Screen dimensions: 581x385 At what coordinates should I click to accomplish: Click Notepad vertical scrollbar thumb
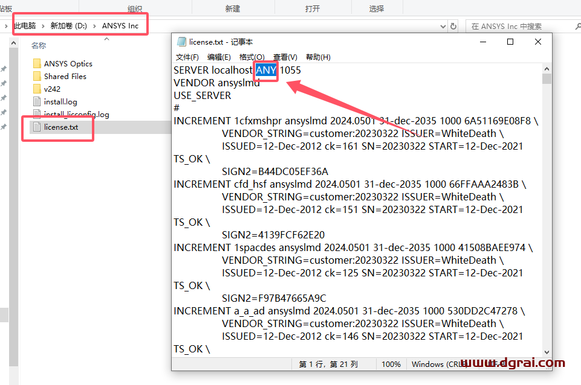[547, 79]
